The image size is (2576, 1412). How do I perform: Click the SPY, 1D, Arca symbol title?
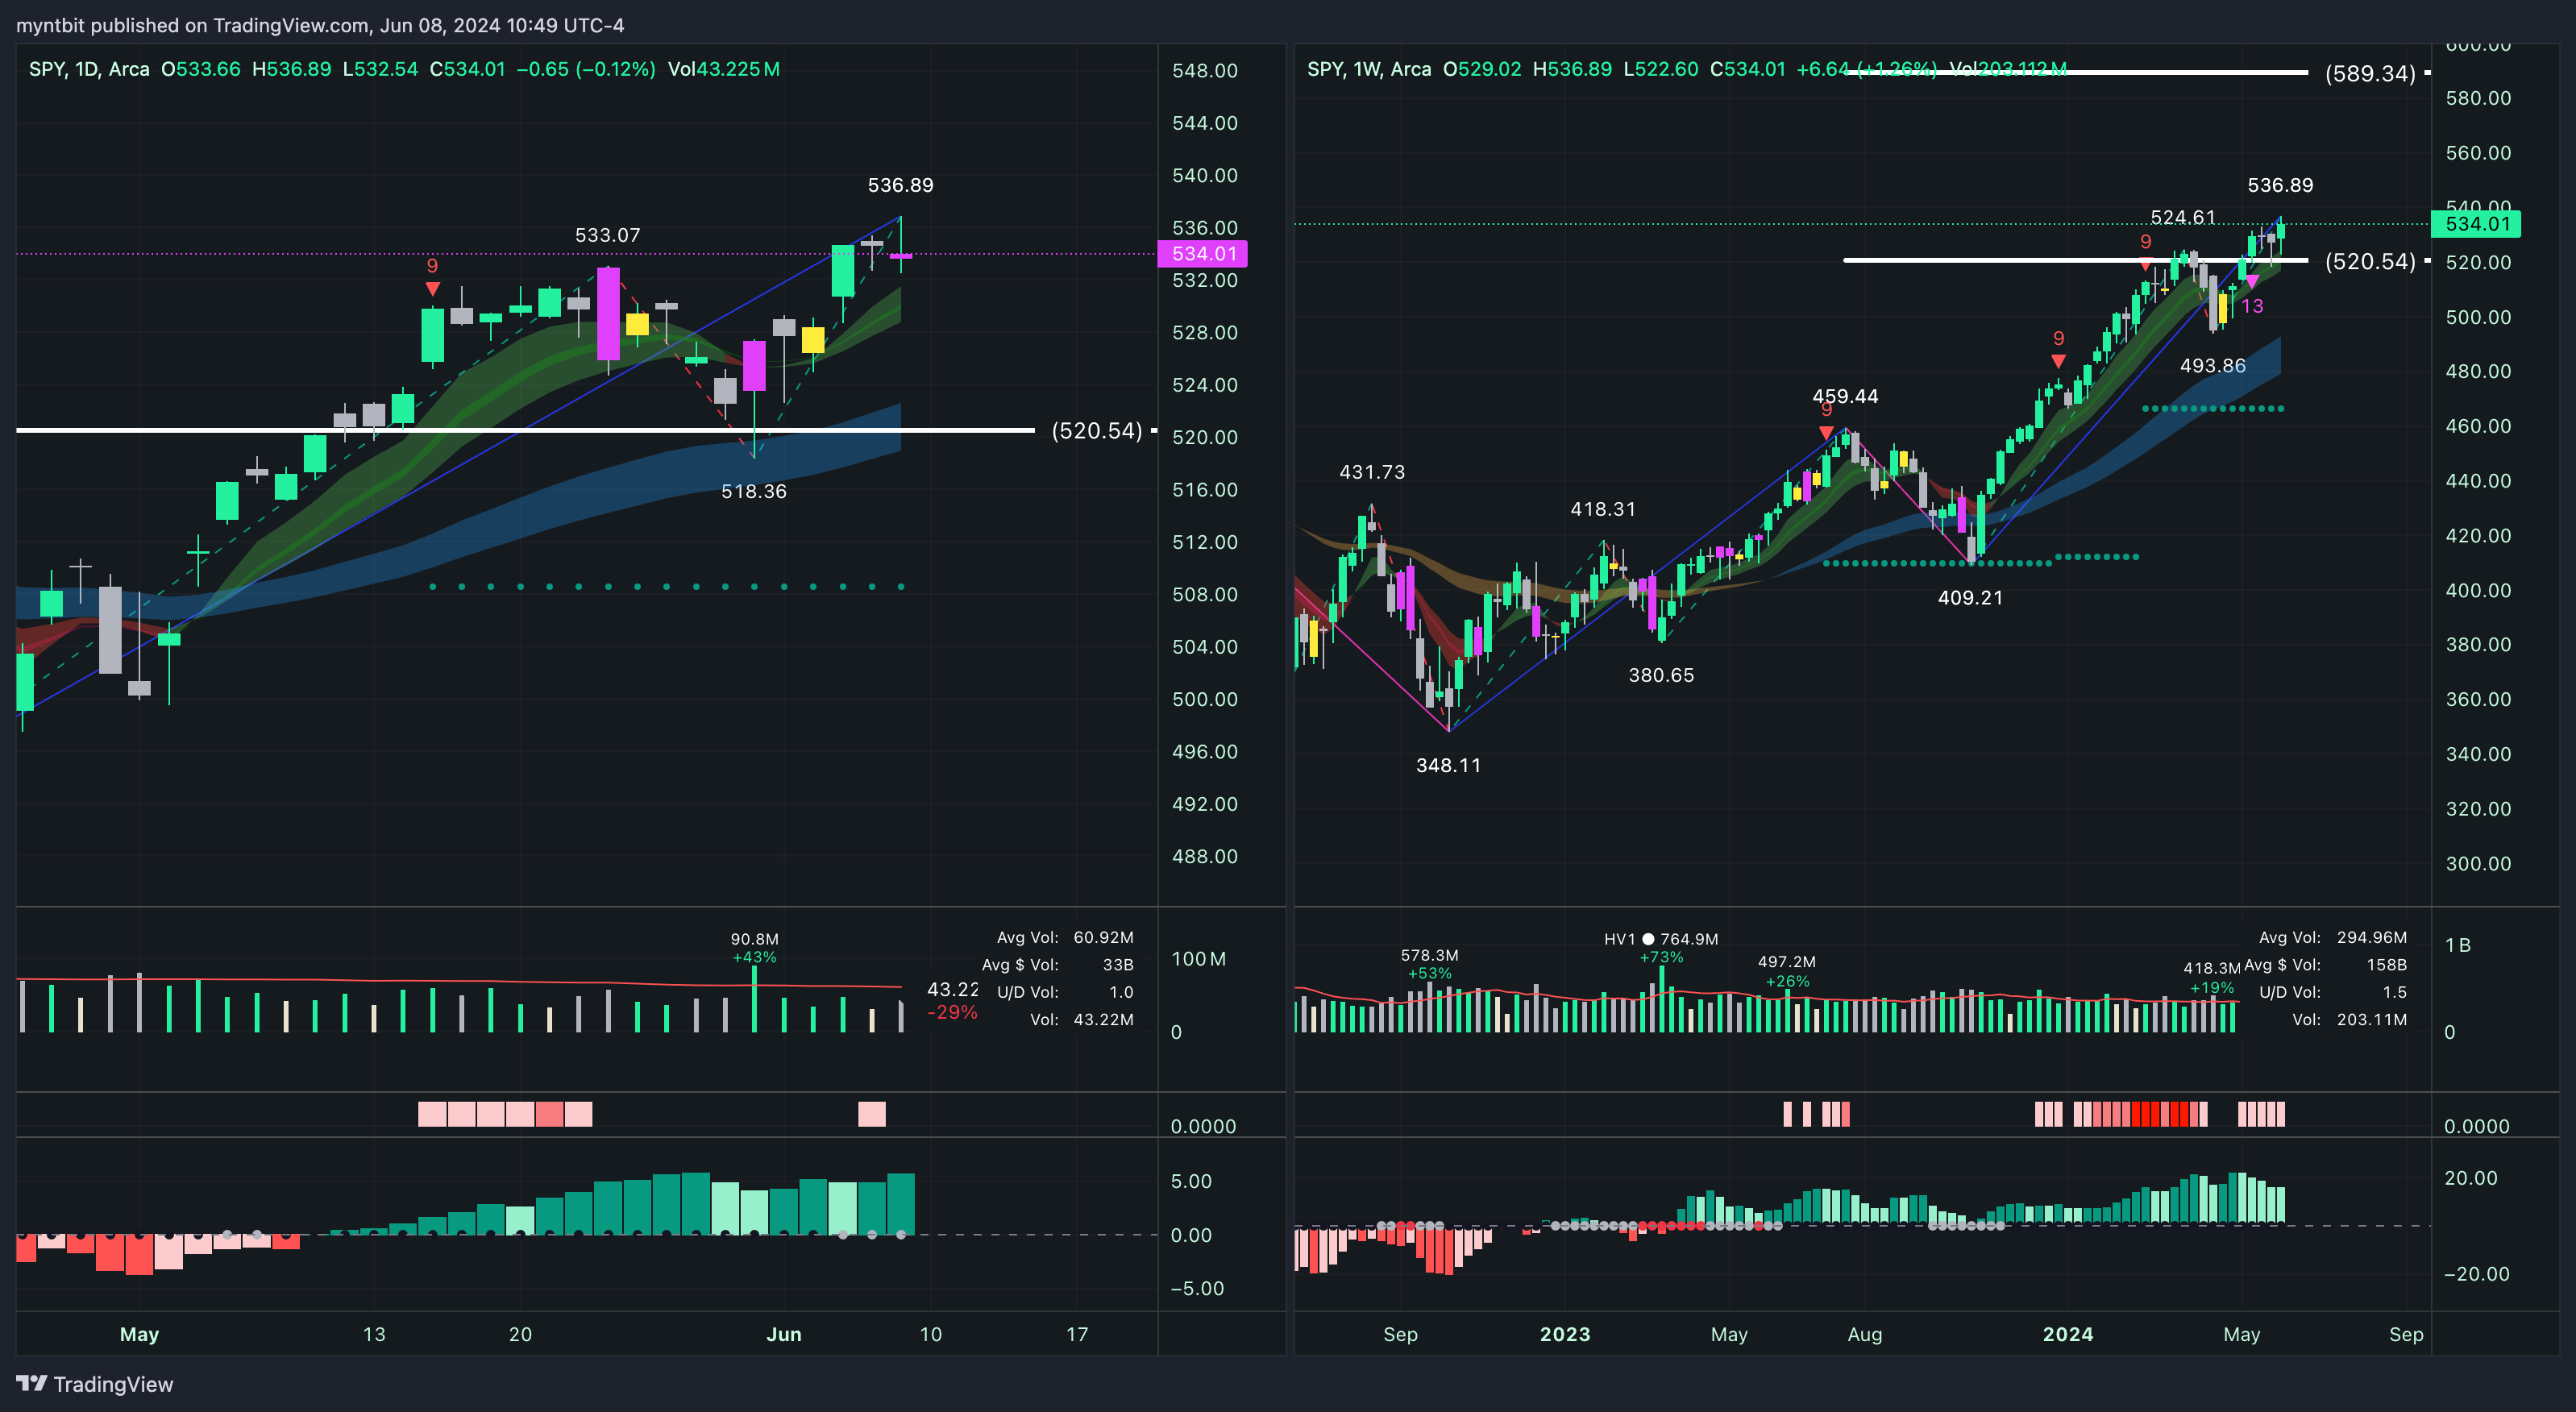[x=89, y=69]
